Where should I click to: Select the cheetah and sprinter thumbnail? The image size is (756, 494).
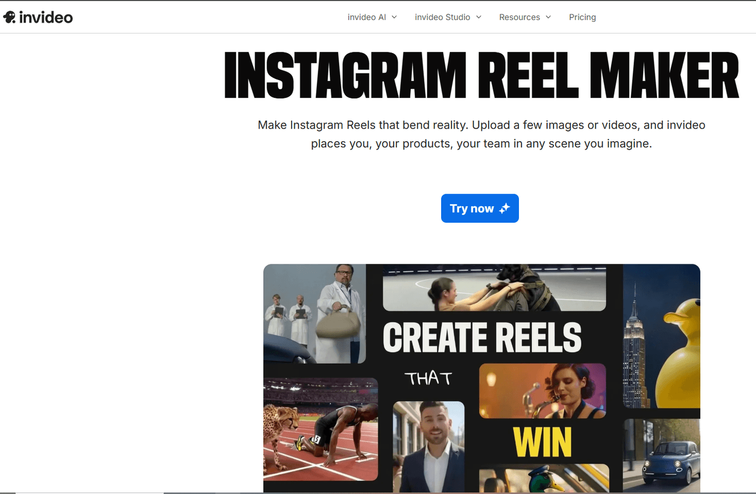pos(321,429)
